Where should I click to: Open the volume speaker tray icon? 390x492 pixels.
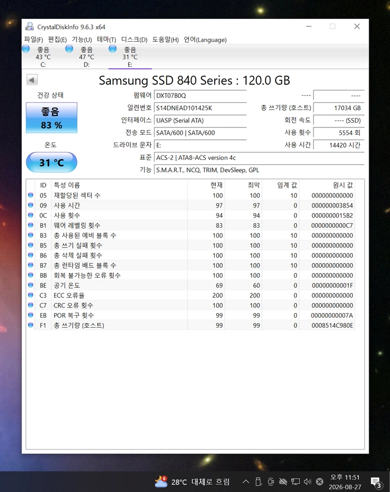[x=307, y=482]
